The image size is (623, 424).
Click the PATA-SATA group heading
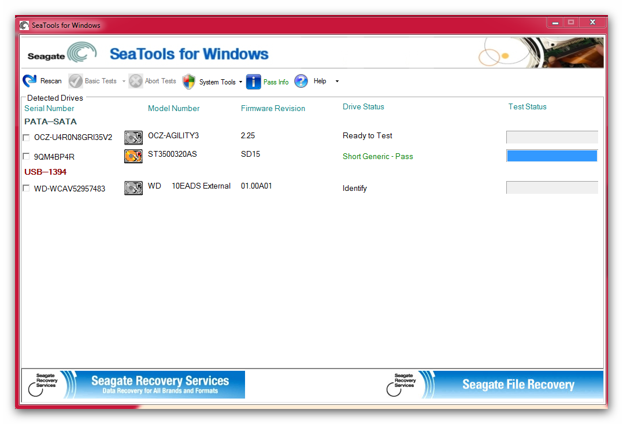pos(50,121)
